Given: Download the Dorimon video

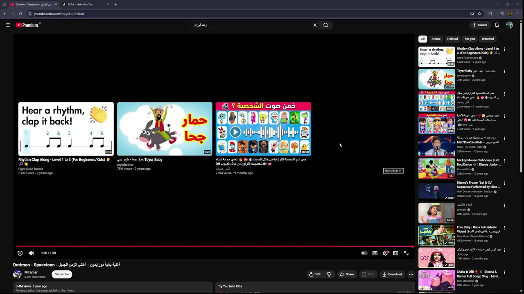Looking at the screenshot, I should 392,274.
